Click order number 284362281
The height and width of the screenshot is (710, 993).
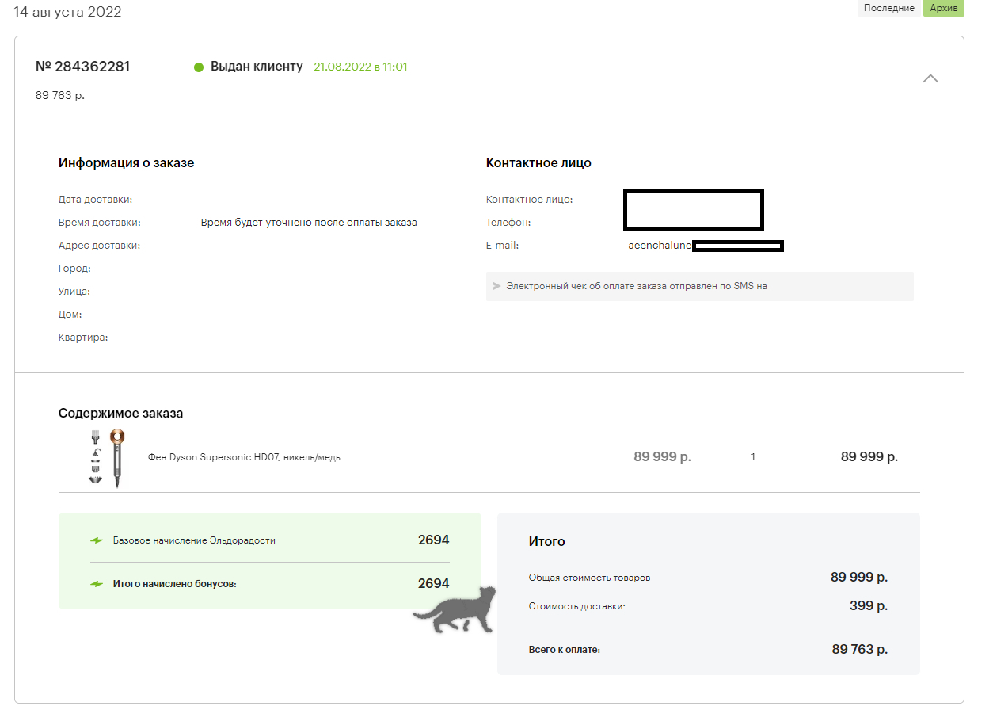pyautogui.click(x=83, y=67)
